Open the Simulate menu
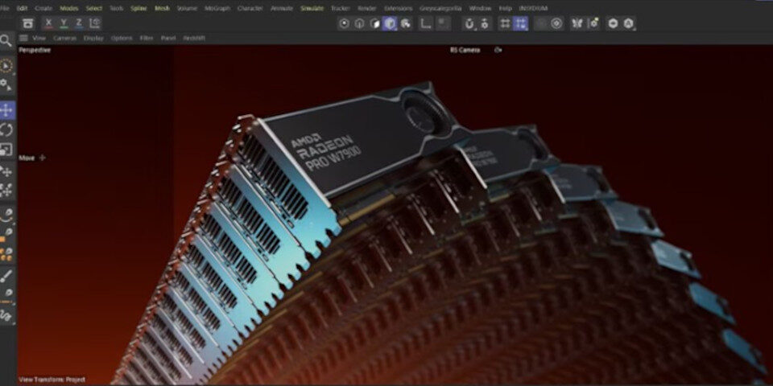Screen dimensions: 773x386 (x=312, y=8)
